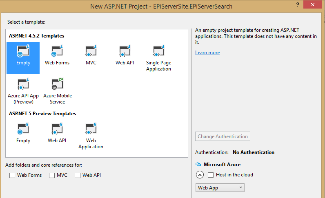This screenshot has width=325, height=198.
Task: Click the Microsoft Azure cloud icon
Action: 198,165
